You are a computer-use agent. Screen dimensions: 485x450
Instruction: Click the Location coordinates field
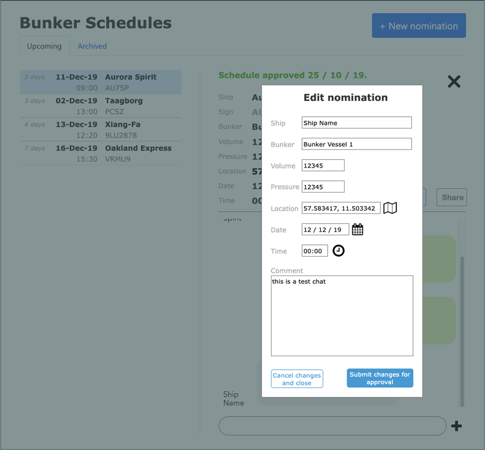(341, 208)
